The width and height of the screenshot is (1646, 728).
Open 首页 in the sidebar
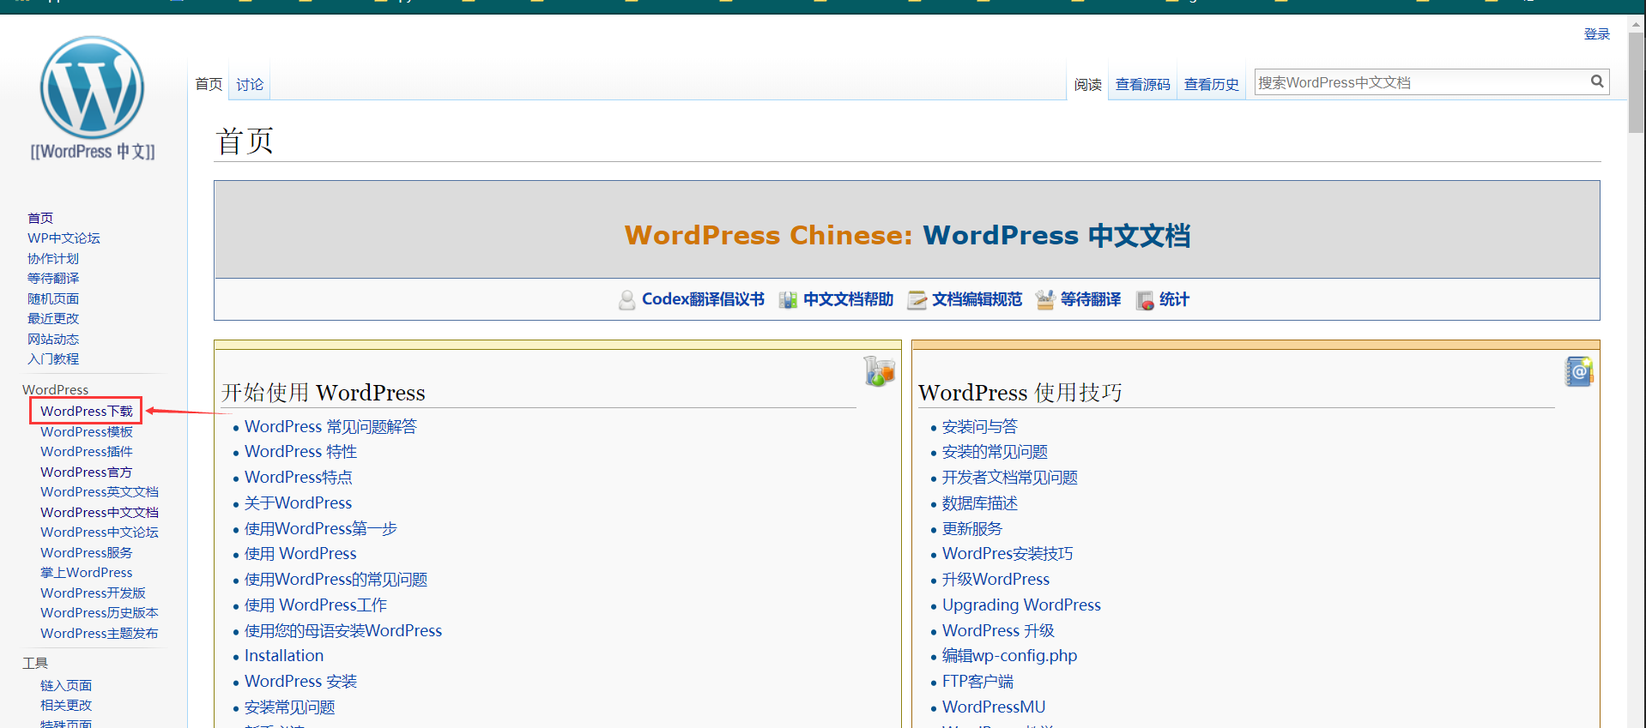coord(40,218)
